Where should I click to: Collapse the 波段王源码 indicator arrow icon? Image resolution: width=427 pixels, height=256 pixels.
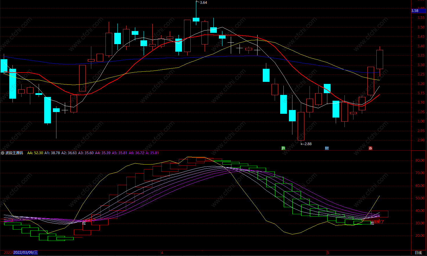[x=3, y=153]
